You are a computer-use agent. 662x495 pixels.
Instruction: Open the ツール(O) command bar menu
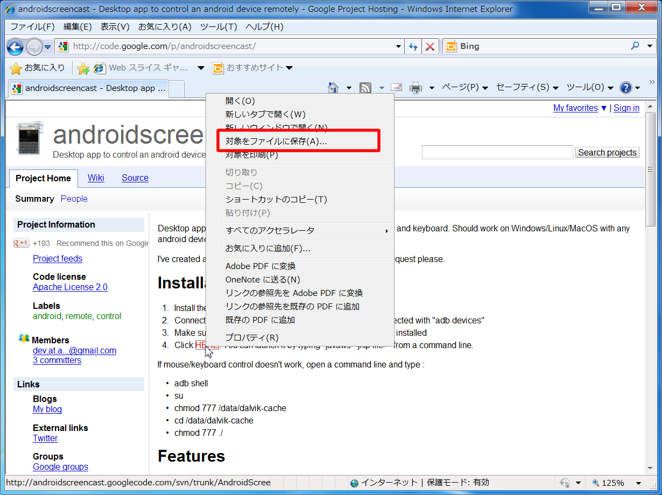[590, 87]
